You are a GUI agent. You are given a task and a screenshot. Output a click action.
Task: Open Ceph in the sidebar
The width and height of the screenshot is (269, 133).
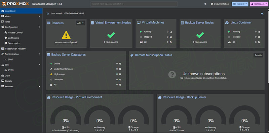pos(21,76)
